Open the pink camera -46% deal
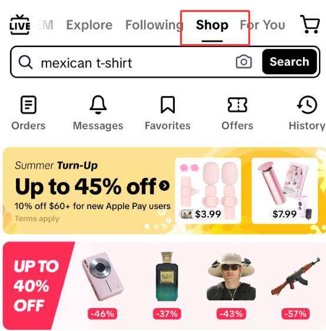Image resolution: width=326 pixels, height=331 pixels. (102, 285)
